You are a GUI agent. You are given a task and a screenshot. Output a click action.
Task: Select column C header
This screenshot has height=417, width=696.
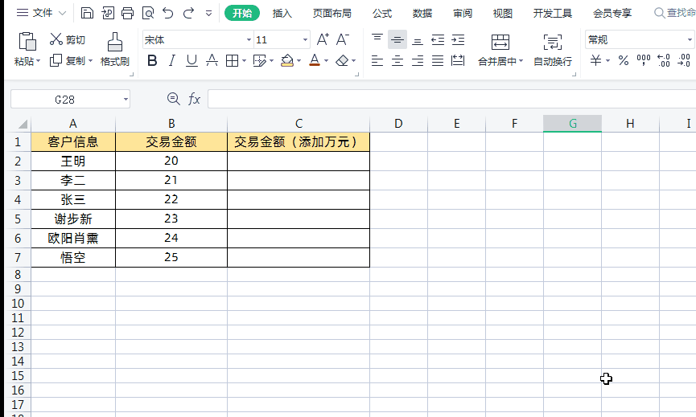coord(299,124)
